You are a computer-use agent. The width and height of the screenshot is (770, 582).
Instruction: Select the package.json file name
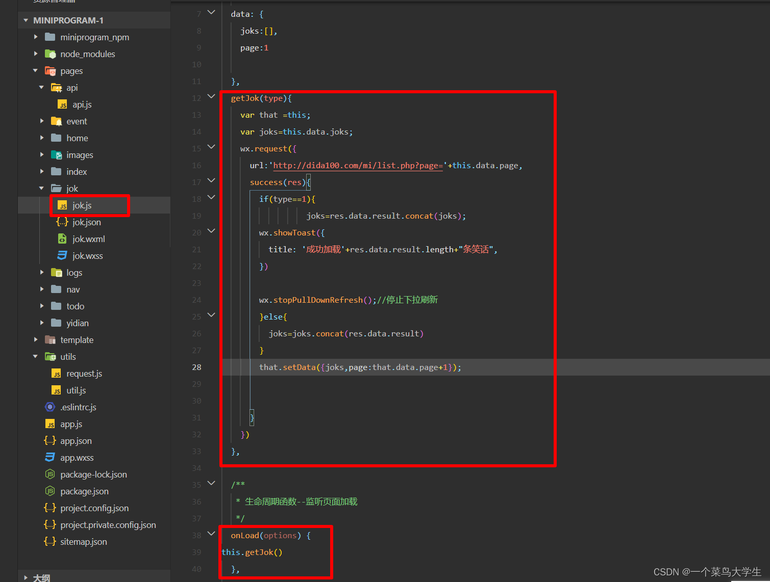tap(85, 491)
